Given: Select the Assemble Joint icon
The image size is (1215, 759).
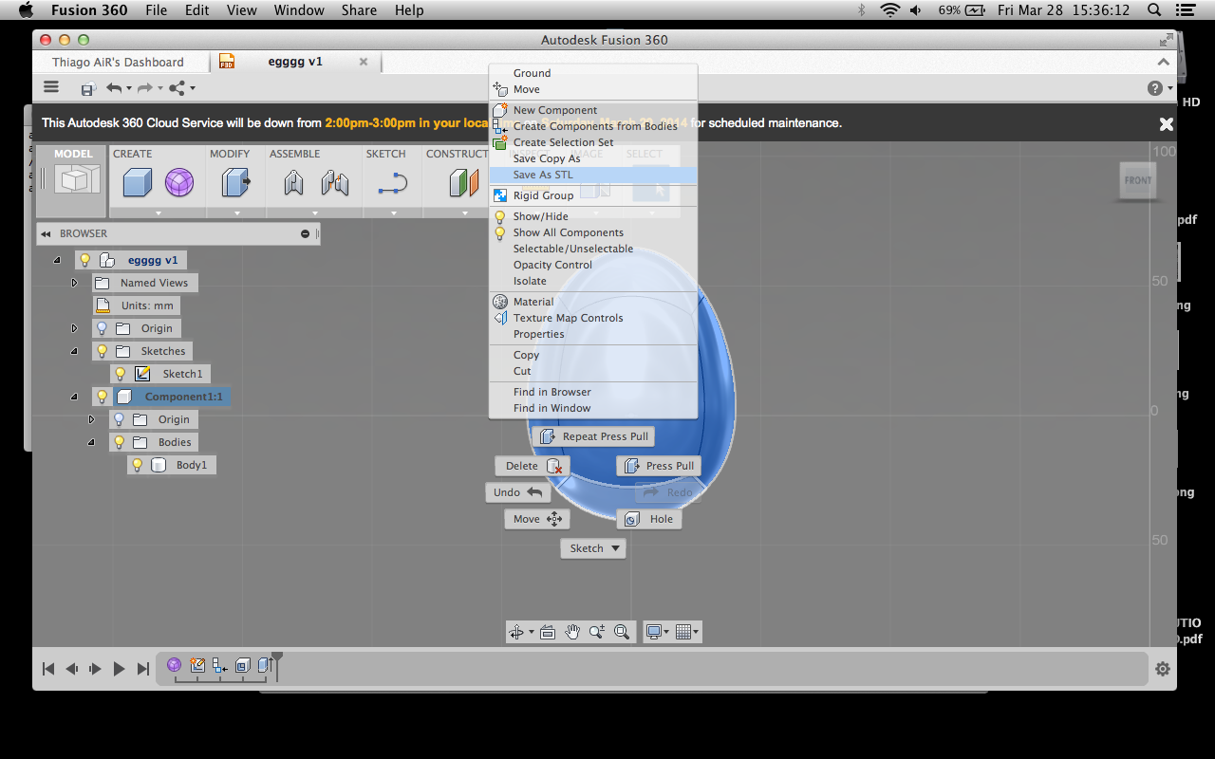Looking at the screenshot, I should 334,181.
